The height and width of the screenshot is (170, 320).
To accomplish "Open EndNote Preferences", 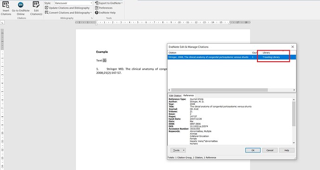I will click(104, 8).
